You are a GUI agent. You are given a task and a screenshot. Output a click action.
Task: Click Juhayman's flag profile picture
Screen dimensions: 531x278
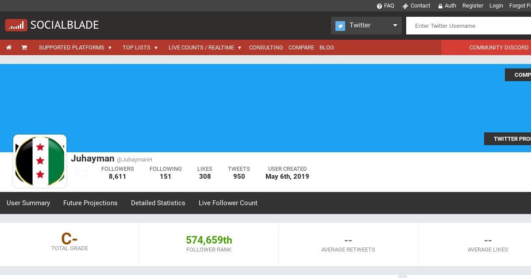pos(40,161)
